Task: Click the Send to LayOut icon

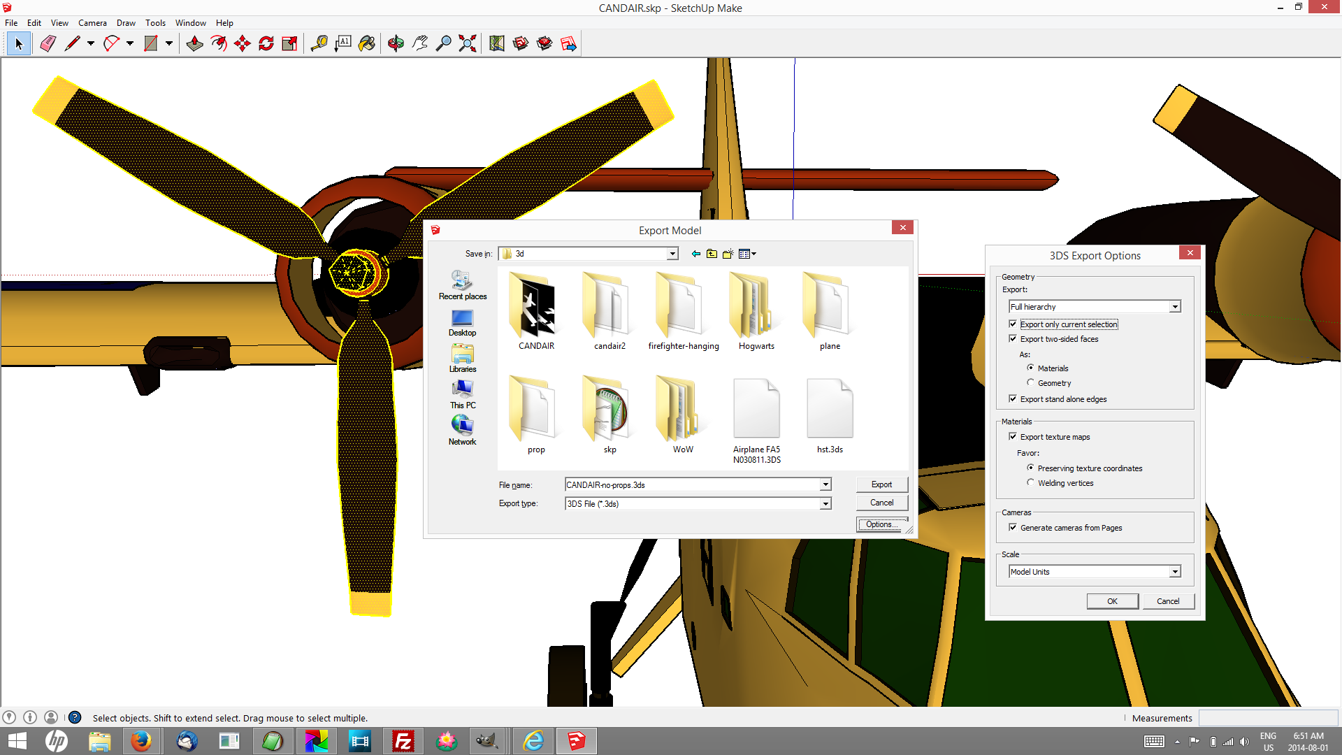Action: pos(568,44)
